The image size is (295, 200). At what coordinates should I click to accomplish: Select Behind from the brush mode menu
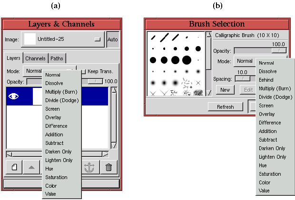266,80
